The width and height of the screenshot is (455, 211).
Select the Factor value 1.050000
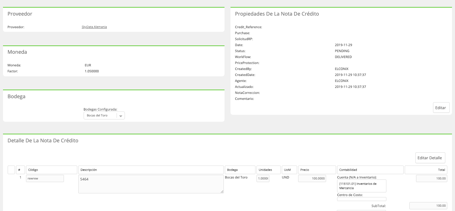[92, 71]
